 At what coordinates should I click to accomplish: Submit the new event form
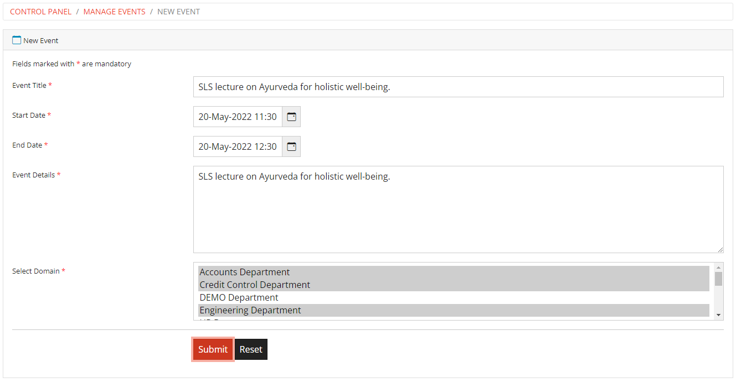[213, 349]
